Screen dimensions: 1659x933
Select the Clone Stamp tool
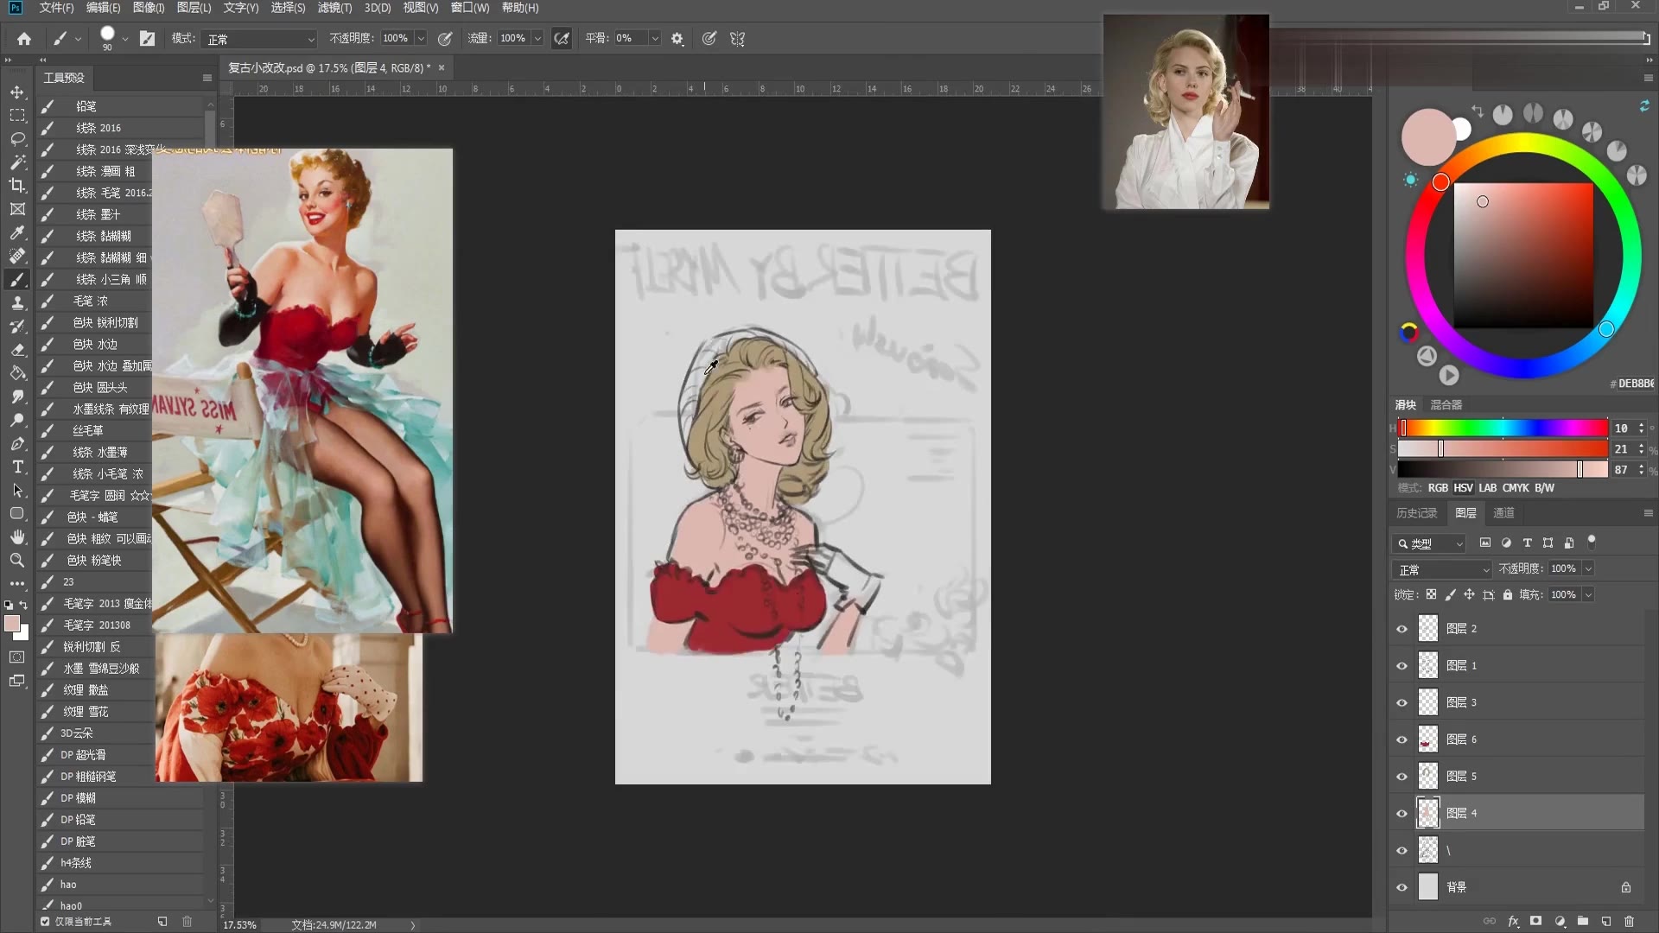pyautogui.click(x=17, y=302)
